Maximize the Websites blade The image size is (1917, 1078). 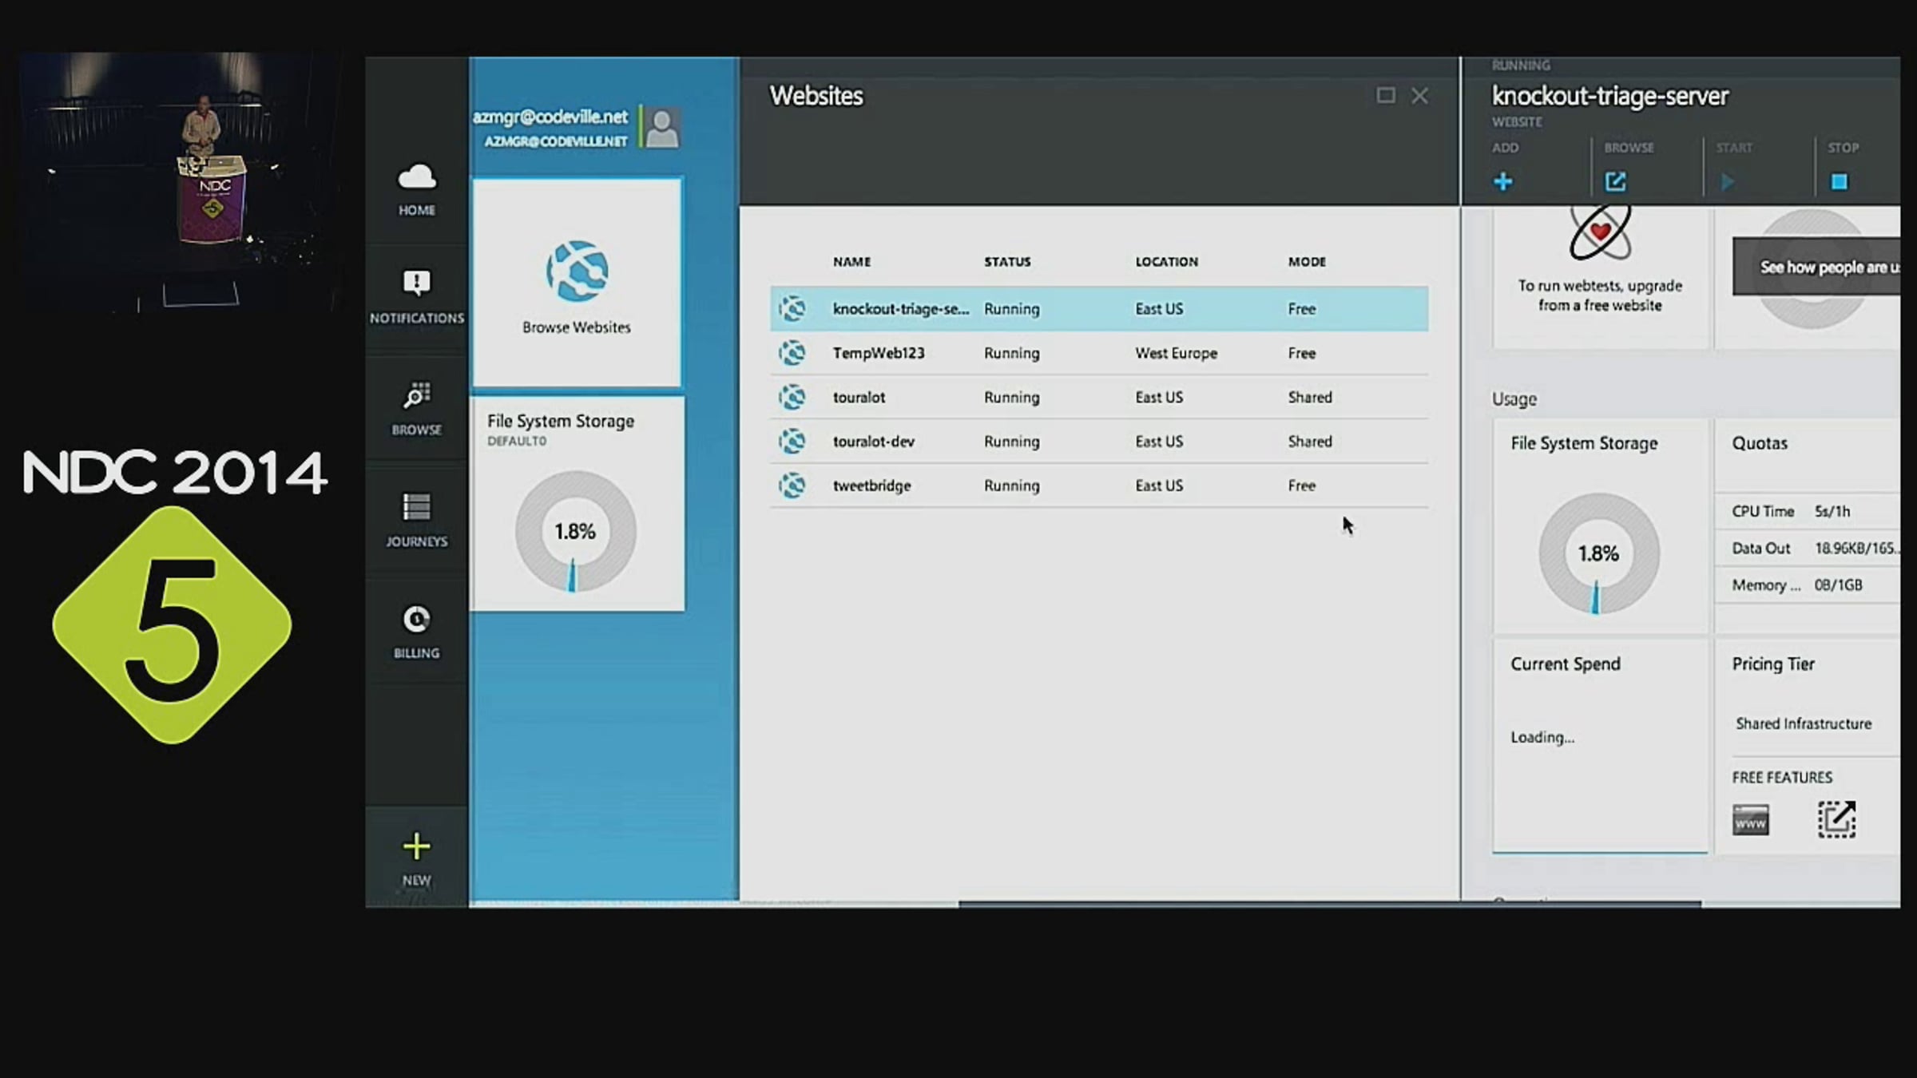coord(1386,96)
